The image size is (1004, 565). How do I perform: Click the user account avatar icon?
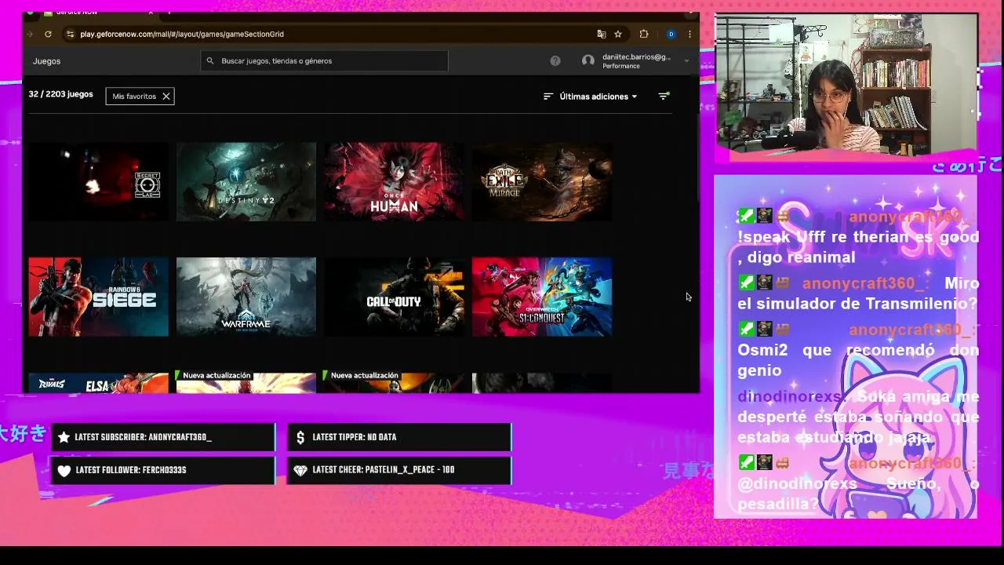point(588,61)
